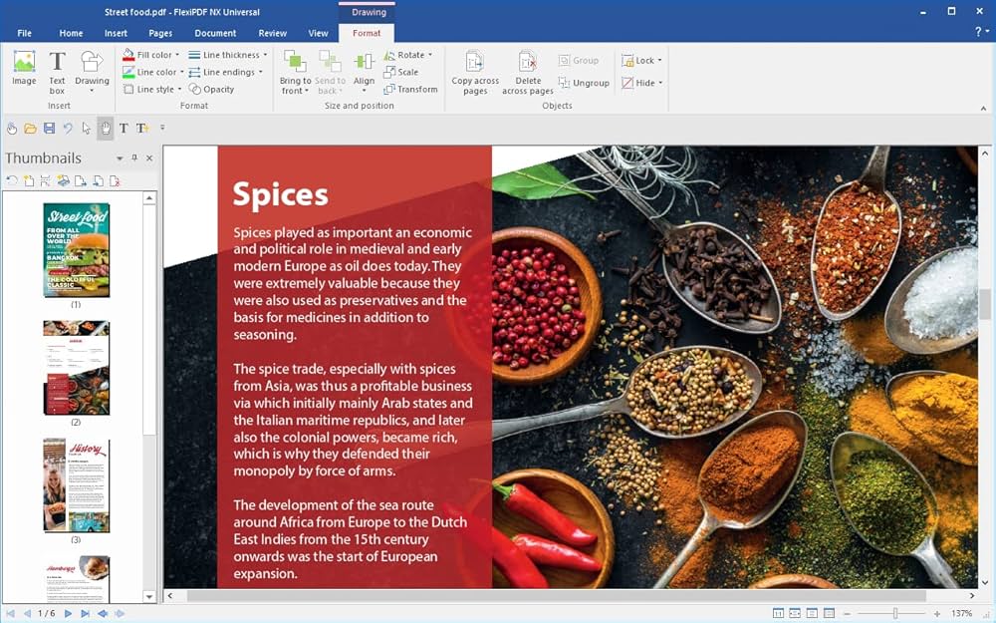This screenshot has width=996, height=623.
Task: Click Delete across pages
Action: point(528,72)
